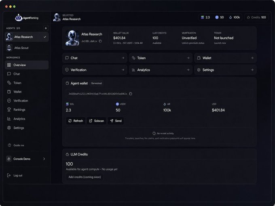Click the AR token icon in wallet

(x=165, y=104)
